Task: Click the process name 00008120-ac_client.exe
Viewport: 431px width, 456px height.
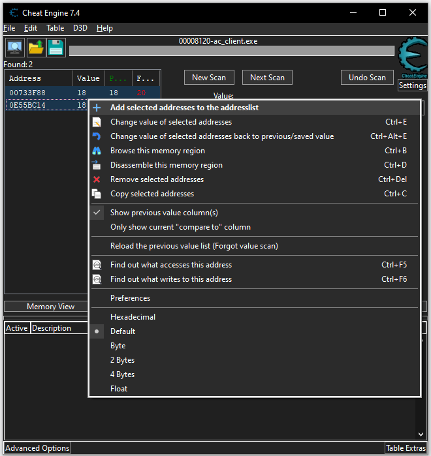Action: [x=218, y=41]
